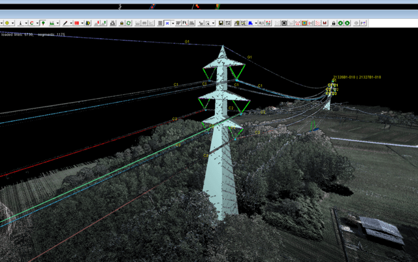The width and height of the screenshot is (418, 262).
Task: Select the black pencil draw tool
Action: [65, 24]
